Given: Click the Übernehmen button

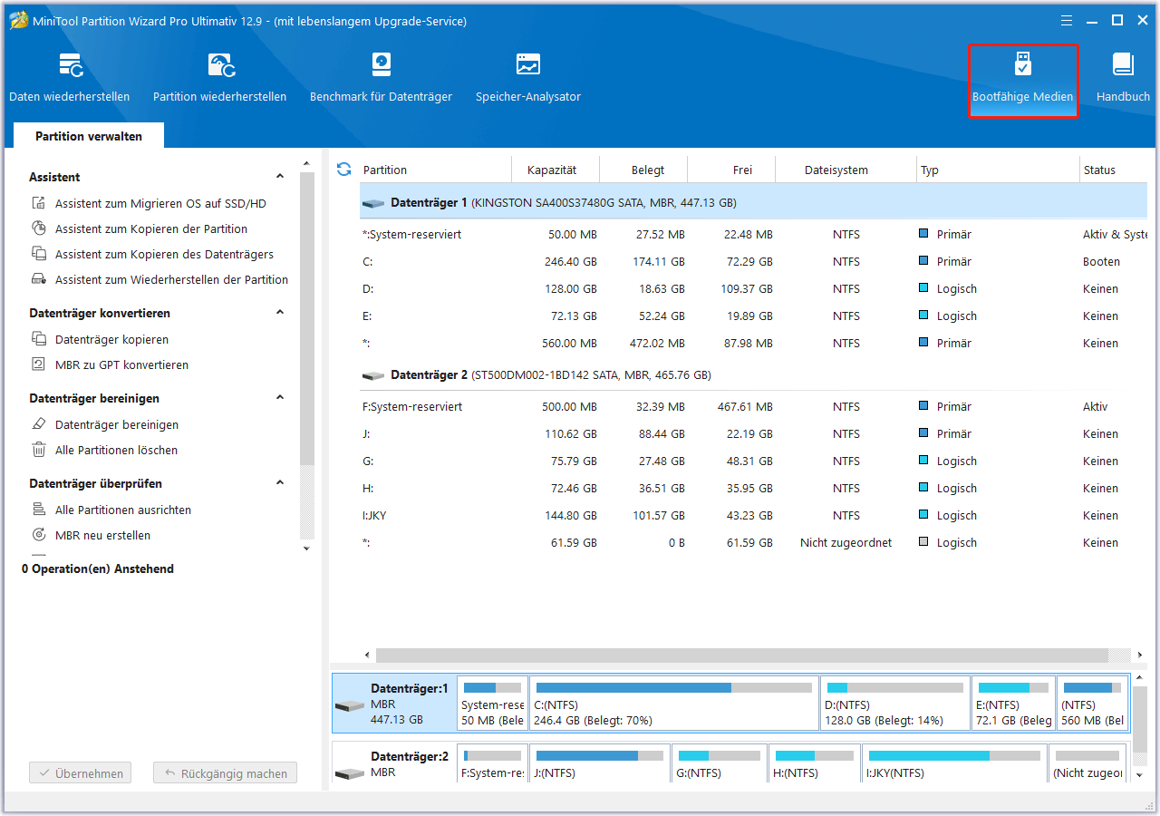Looking at the screenshot, I should coord(81,773).
